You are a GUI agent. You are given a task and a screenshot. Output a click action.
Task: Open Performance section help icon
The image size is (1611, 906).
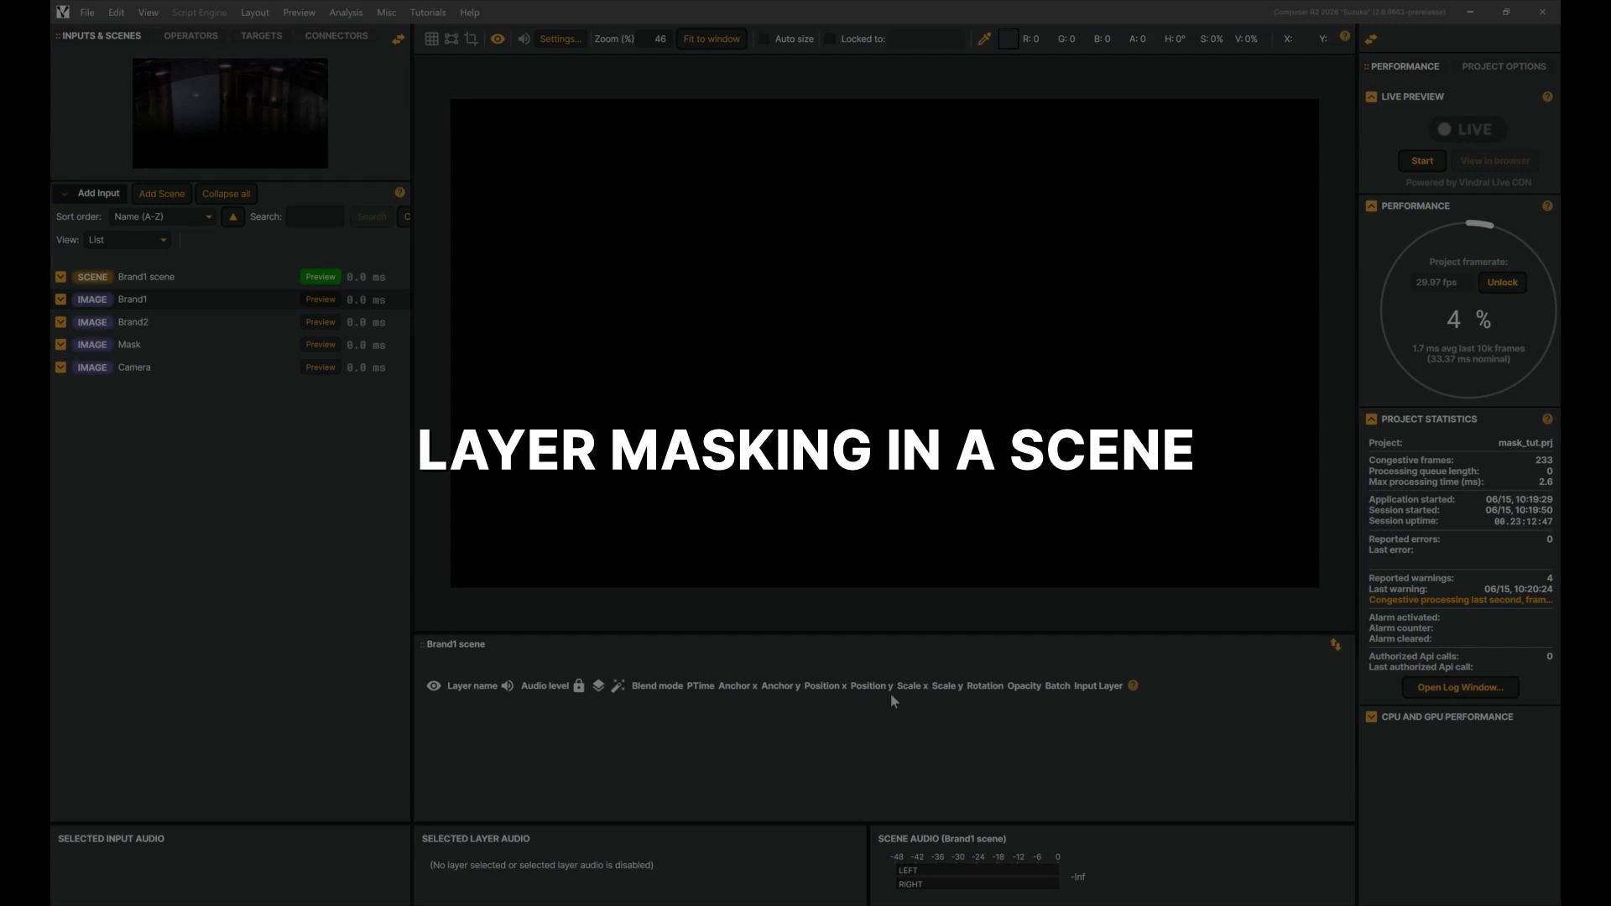pyautogui.click(x=1547, y=206)
